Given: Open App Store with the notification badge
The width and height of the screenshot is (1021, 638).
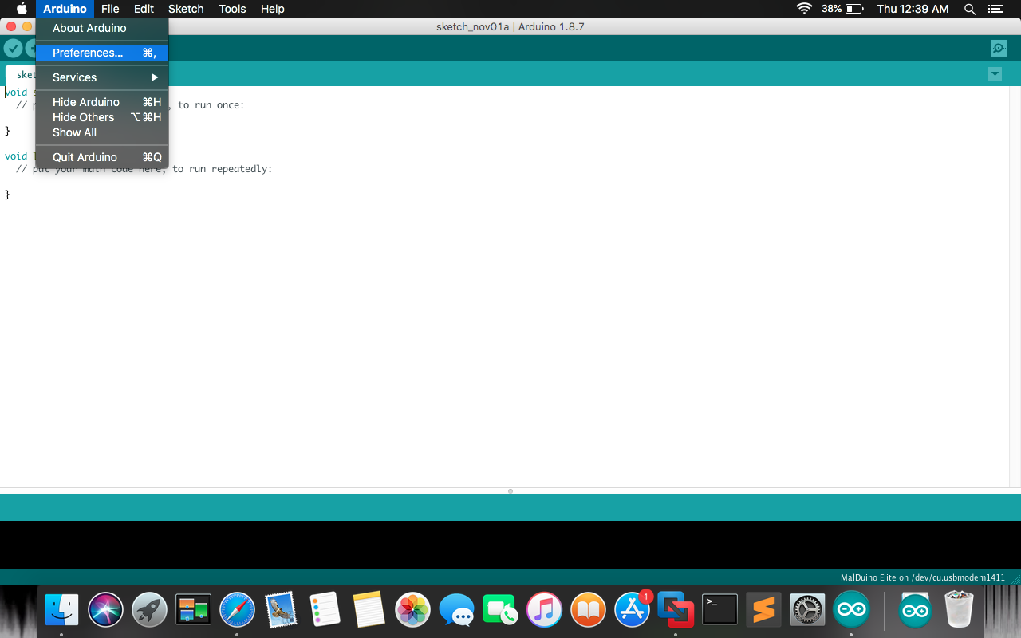Looking at the screenshot, I should 632,608.
